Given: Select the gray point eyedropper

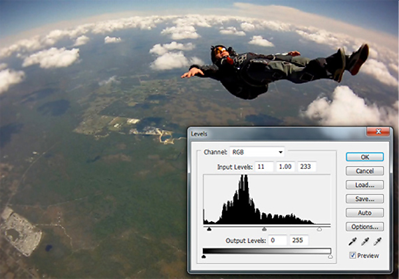Looking at the screenshot, I should coord(365,241).
